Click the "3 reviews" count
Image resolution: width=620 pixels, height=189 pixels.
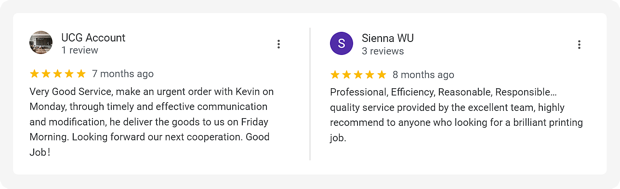pos(383,51)
